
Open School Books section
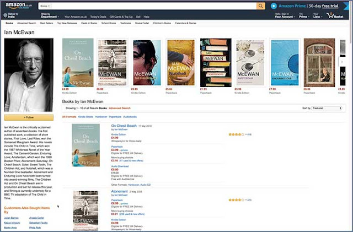(x=109, y=23)
